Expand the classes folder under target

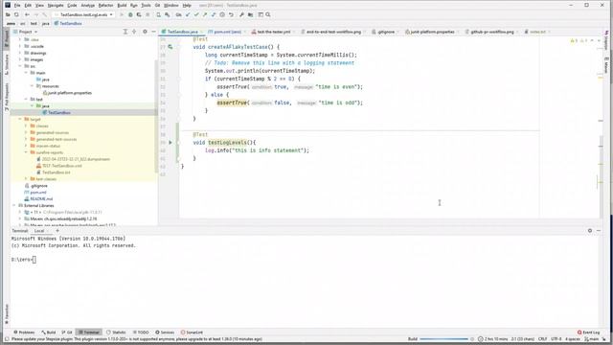pyautogui.click(x=26, y=126)
